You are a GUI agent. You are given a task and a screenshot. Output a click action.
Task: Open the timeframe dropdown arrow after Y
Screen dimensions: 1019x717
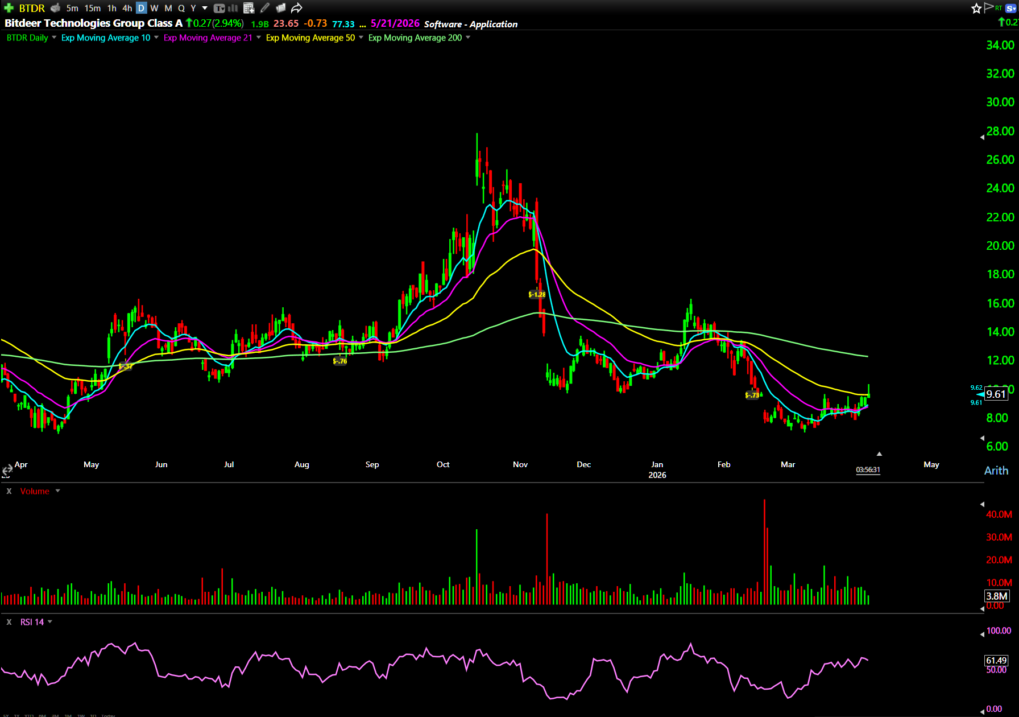205,8
